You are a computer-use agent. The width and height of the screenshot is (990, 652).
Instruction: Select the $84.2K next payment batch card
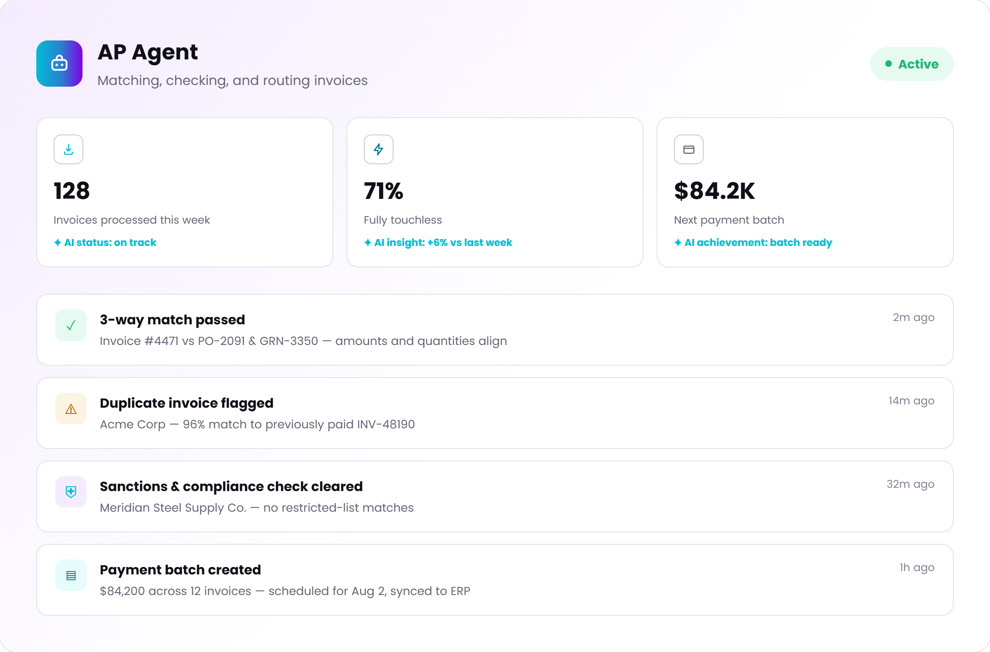click(805, 192)
